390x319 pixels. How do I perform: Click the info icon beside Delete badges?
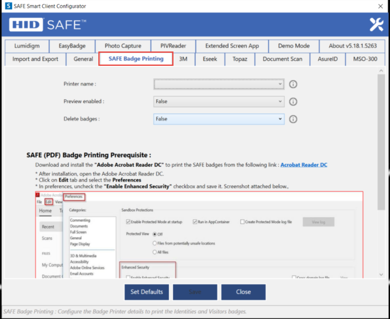293,119
